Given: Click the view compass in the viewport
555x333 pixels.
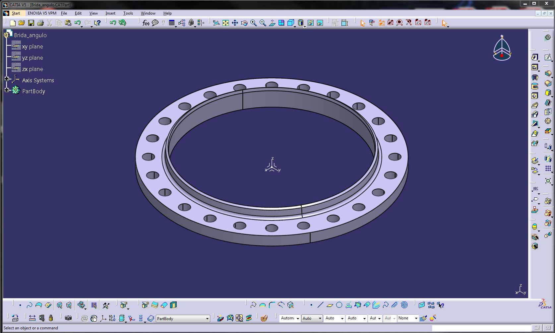Looking at the screenshot, I should (x=502, y=48).
